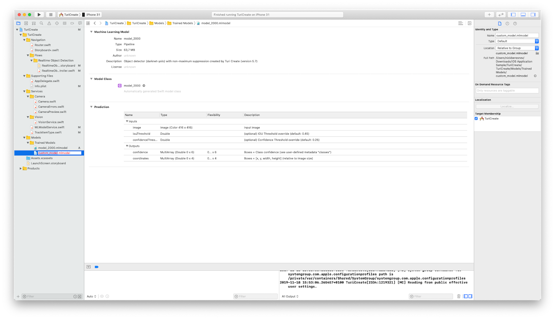Select TuriCreate scheme in toolbar
Viewport: 555px width, 319px height.
pyautogui.click(x=69, y=15)
